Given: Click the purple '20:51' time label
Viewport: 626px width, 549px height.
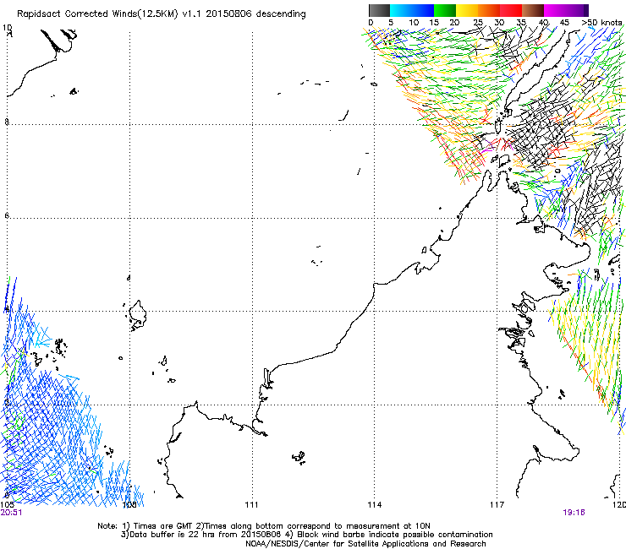Looking at the screenshot, I should pyautogui.click(x=11, y=513).
